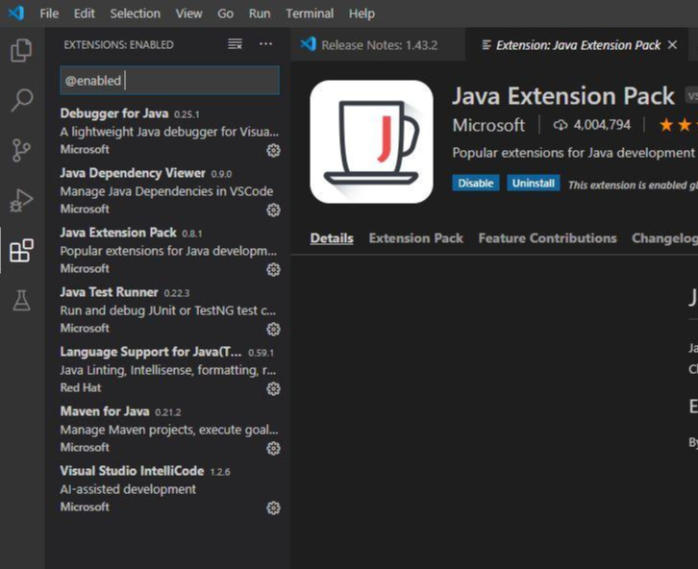Click the Disable button
This screenshot has height=569, width=698.
(476, 184)
